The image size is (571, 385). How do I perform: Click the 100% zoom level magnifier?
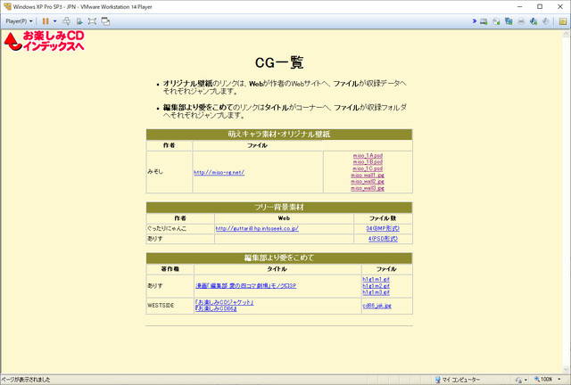(537, 379)
